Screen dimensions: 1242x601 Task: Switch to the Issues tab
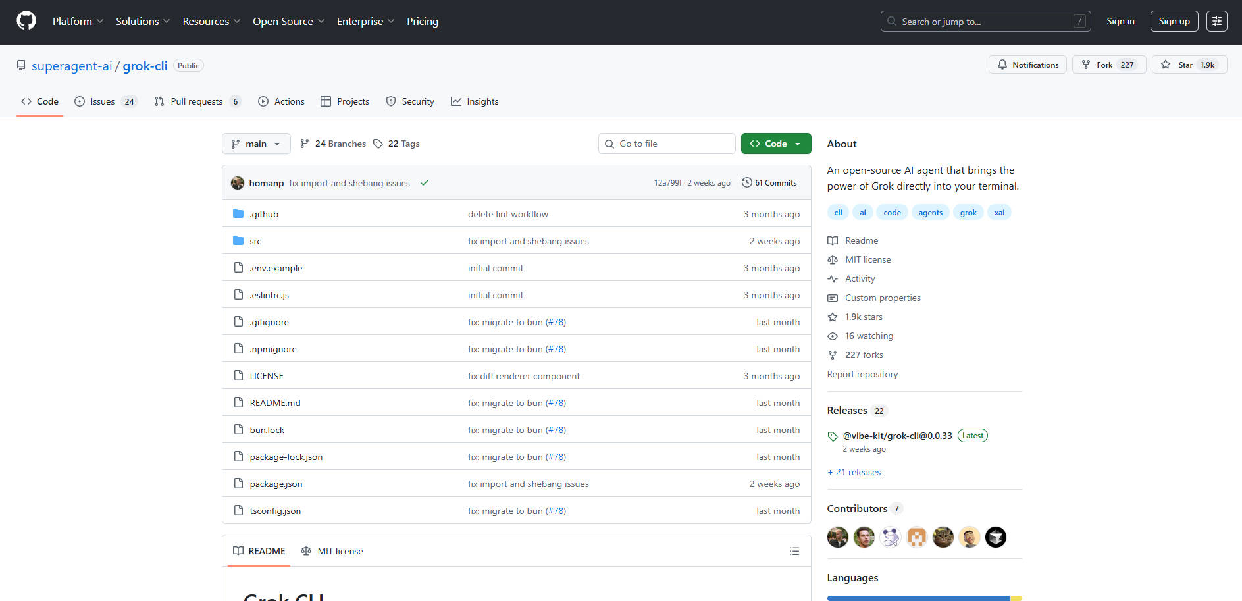coord(105,101)
